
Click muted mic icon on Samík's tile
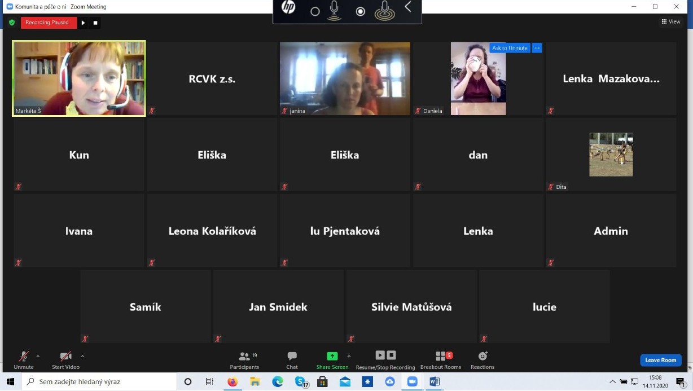[x=85, y=339]
